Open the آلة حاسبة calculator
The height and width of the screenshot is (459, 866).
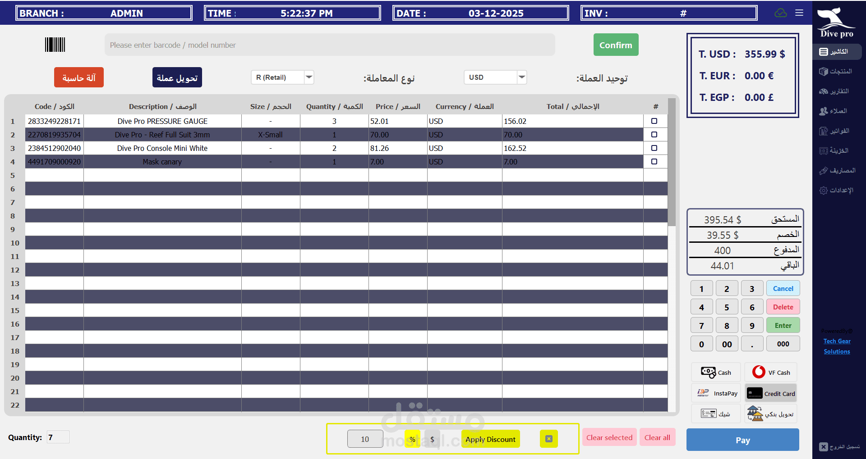tap(79, 77)
